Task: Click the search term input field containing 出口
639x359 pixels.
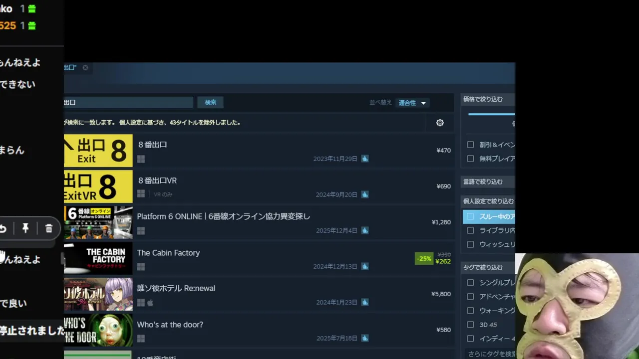Action: 128,102
